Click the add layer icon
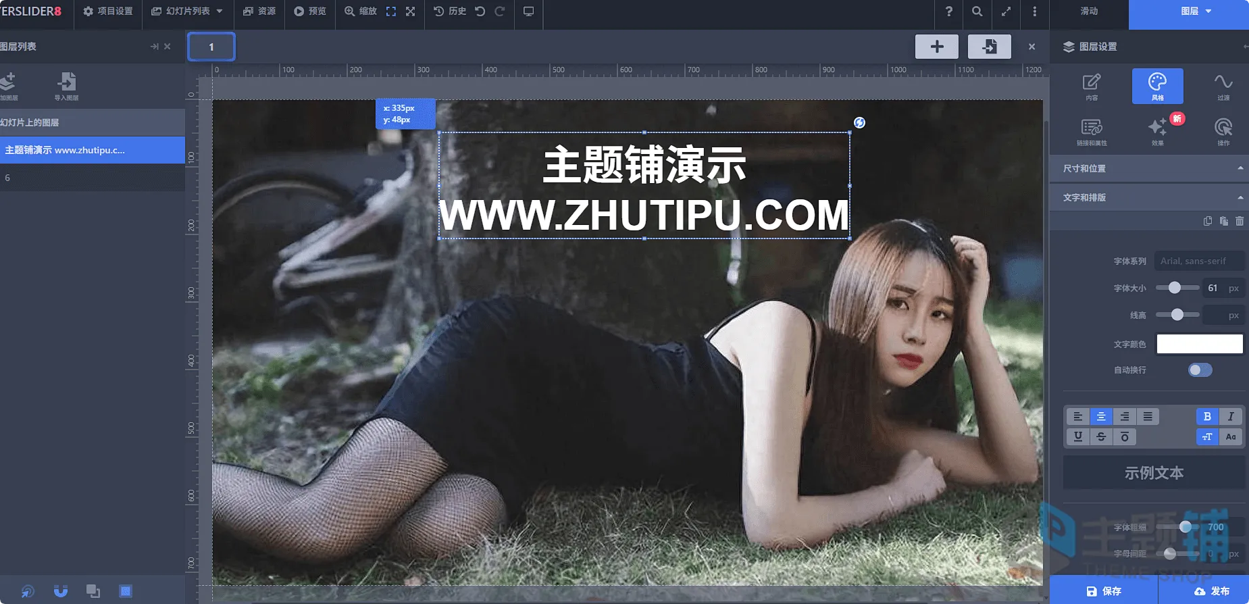This screenshot has width=1249, height=604. (8, 86)
